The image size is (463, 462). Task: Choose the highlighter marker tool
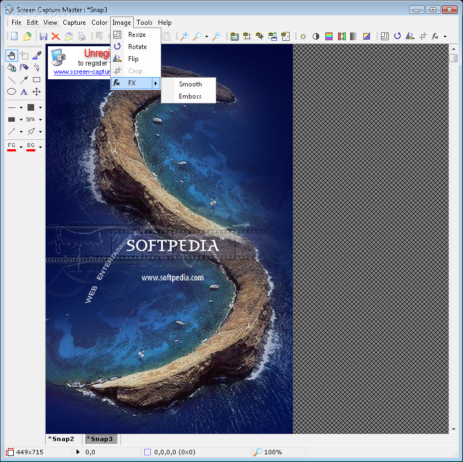click(x=24, y=68)
